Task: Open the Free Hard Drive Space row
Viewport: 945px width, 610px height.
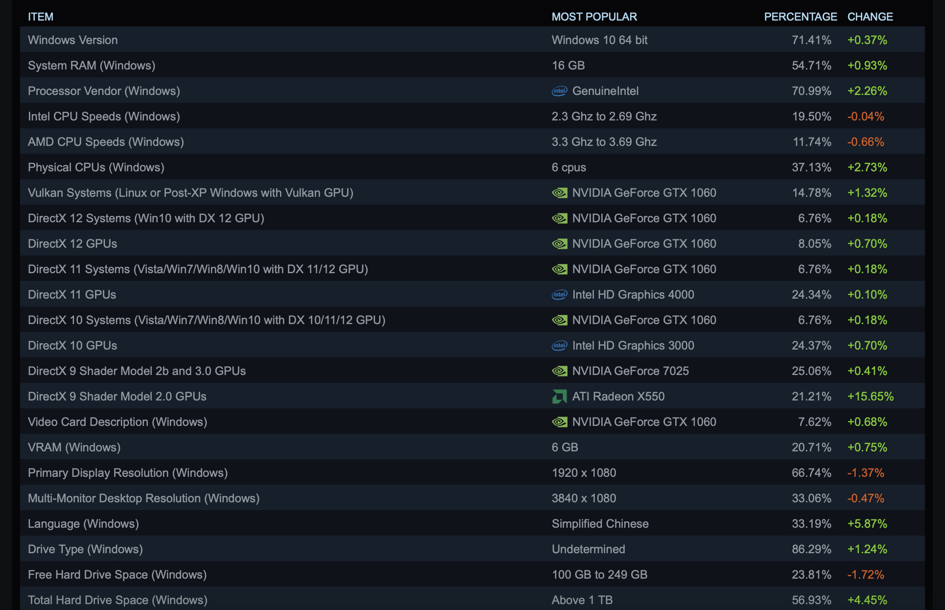Action: (117, 575)
